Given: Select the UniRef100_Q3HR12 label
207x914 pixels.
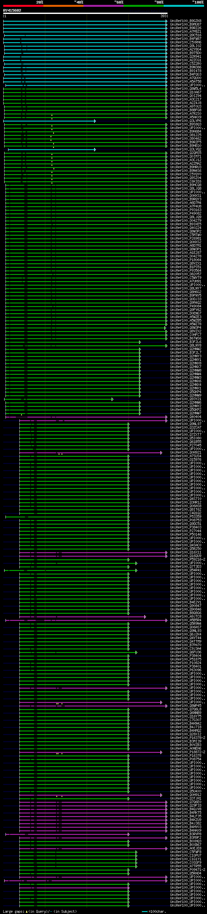Looking at the screenshot, I should [186, 503].
